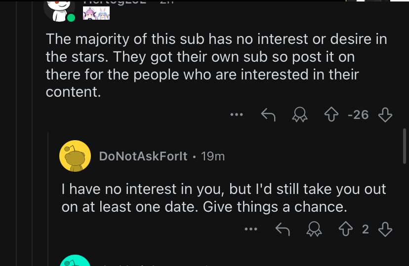Upvote the comment scored -26

tap(330, 115)
